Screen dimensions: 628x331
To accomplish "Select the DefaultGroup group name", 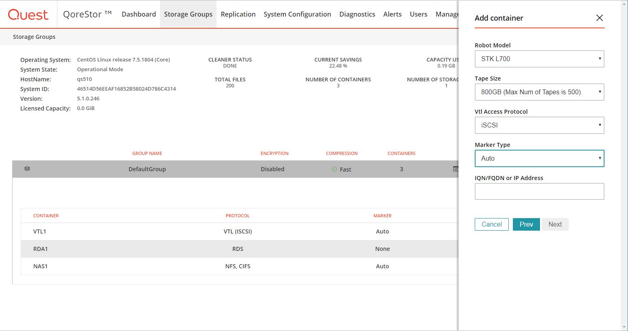I will pos(147,169).
